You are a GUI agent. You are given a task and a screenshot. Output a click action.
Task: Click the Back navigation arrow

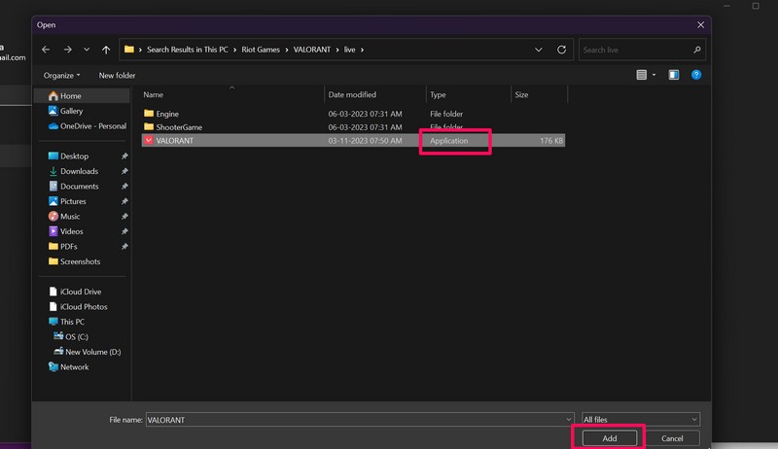46,50
